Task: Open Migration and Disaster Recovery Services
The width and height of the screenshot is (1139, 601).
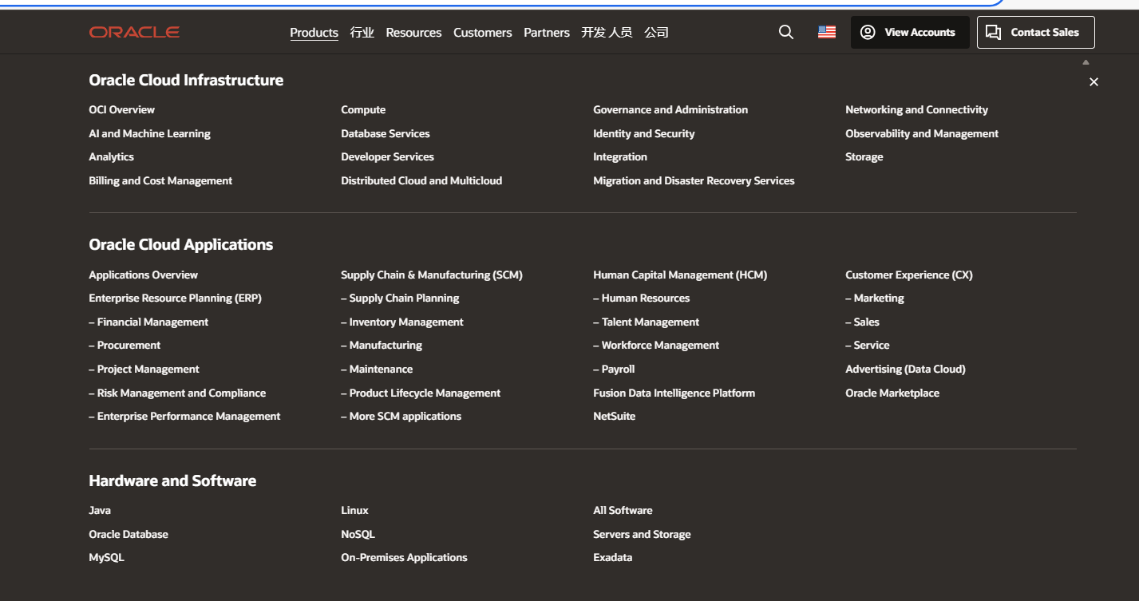Action: click(694, 181)
